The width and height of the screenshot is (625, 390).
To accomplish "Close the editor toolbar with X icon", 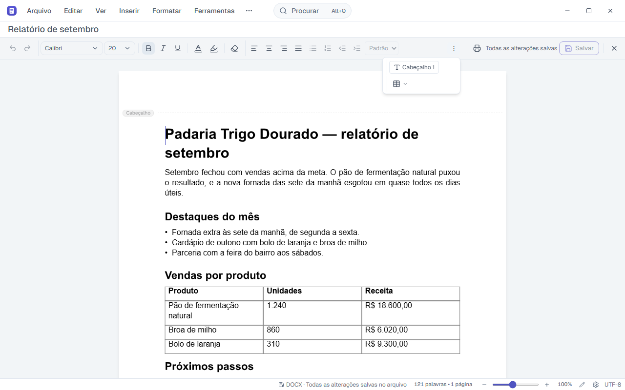I will (x=614, y=48).
